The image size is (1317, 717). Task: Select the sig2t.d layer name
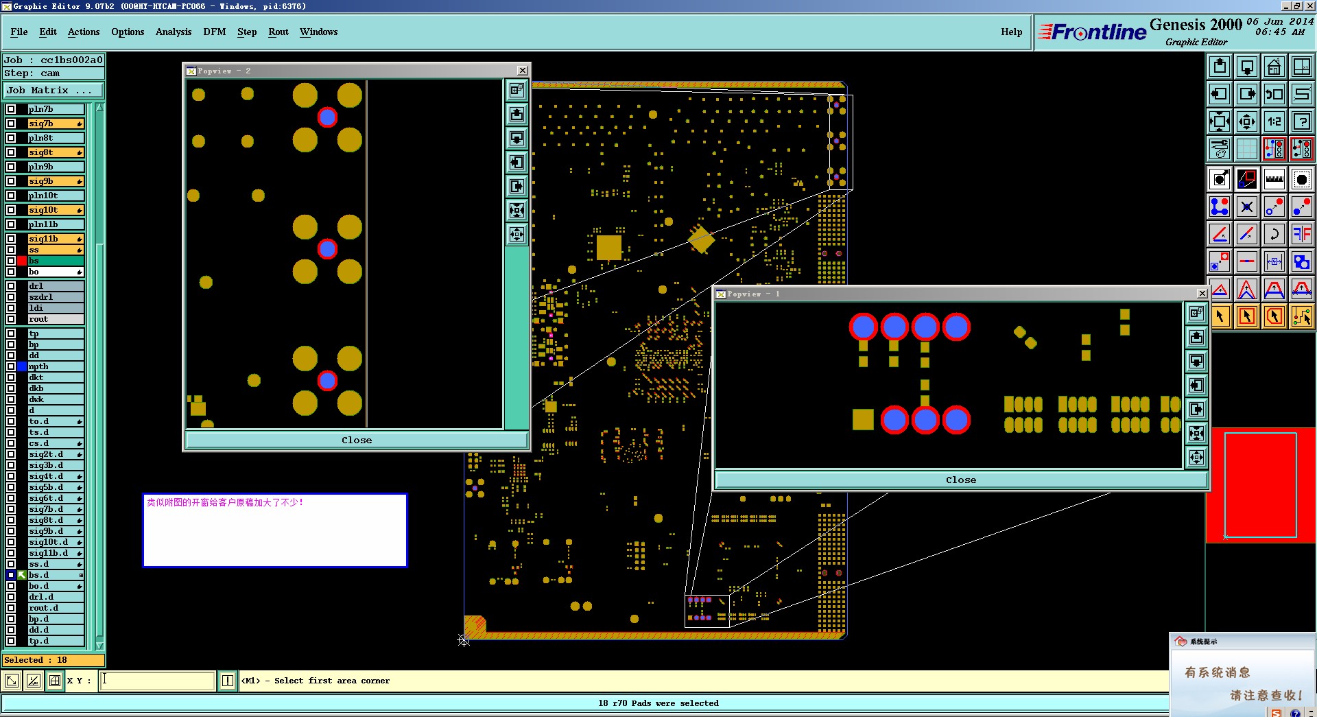tap(56, 454)
